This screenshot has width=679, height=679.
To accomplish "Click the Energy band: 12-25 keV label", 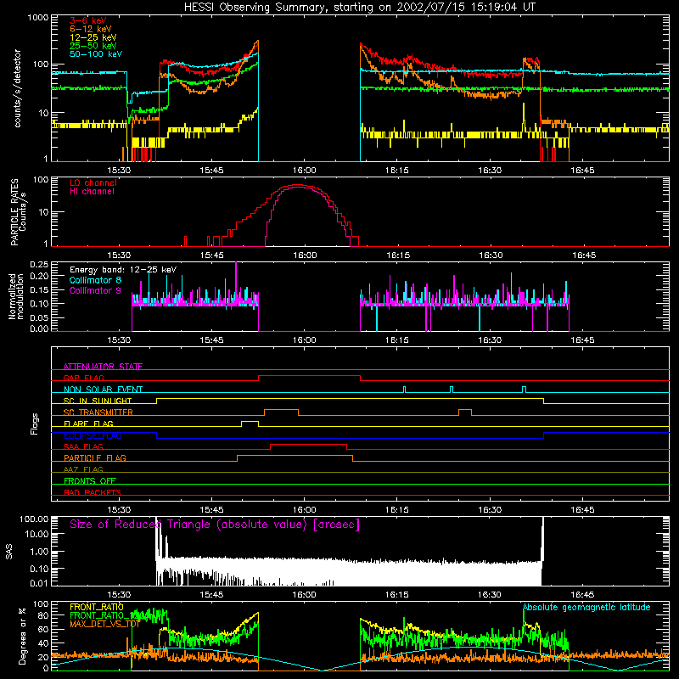I will (x=123, y=270).
